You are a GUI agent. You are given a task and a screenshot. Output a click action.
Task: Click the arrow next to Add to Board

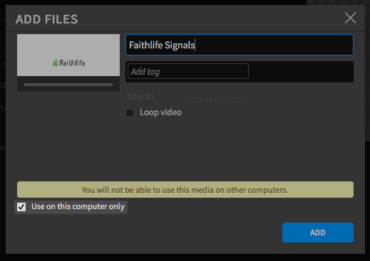245,98
